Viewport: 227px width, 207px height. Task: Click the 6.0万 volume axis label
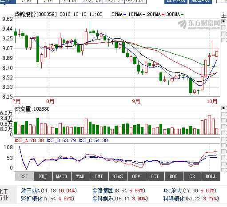point(6,113)
